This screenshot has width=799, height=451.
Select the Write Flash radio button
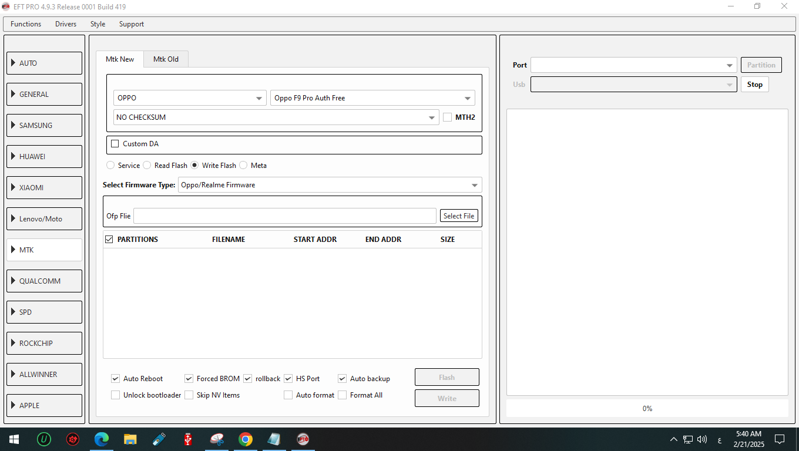(194, 165)
